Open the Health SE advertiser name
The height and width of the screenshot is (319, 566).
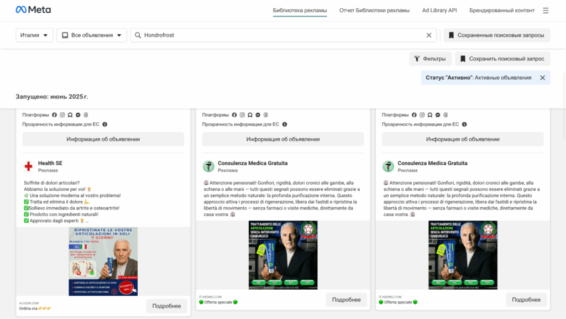click(50, 163)
